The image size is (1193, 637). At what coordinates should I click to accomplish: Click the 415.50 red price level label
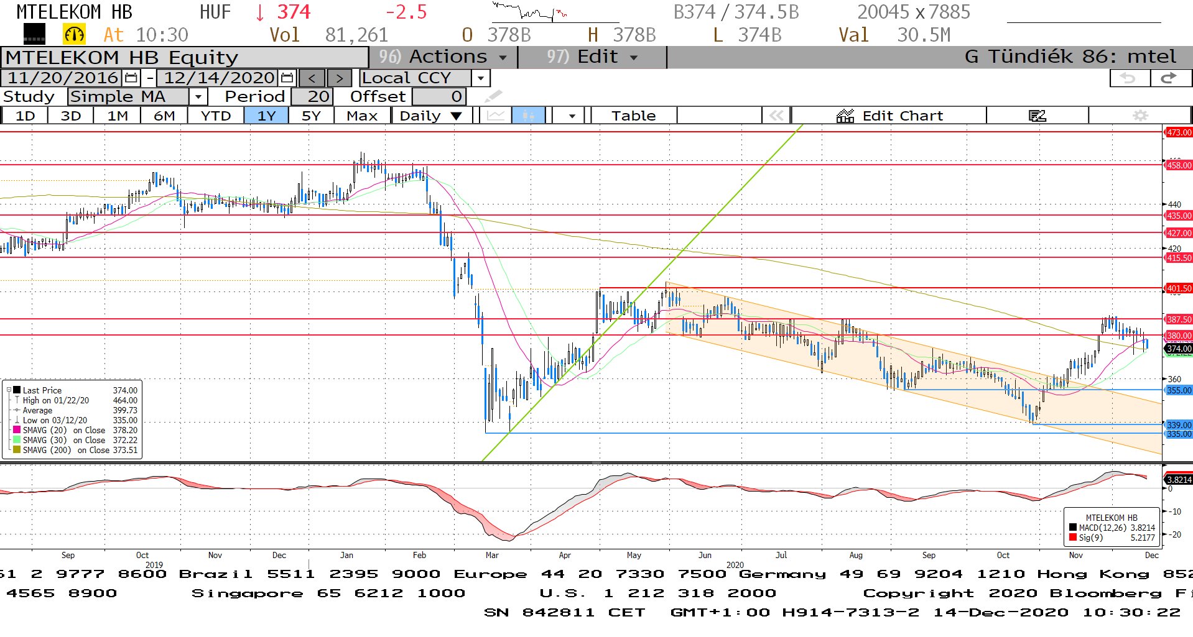(1179, 258)
